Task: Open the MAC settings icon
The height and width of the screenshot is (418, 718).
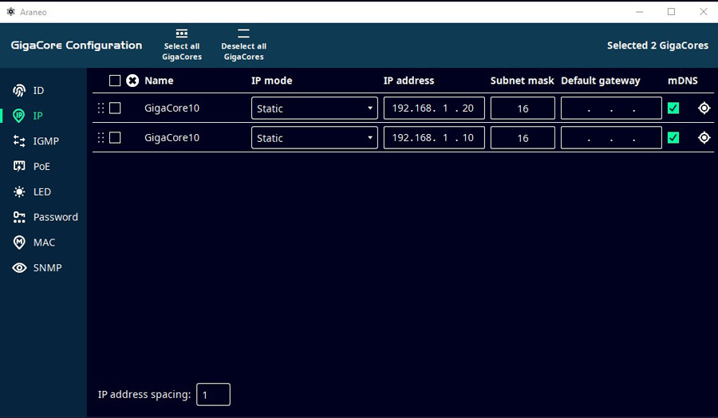Action: tap(19, 243)
